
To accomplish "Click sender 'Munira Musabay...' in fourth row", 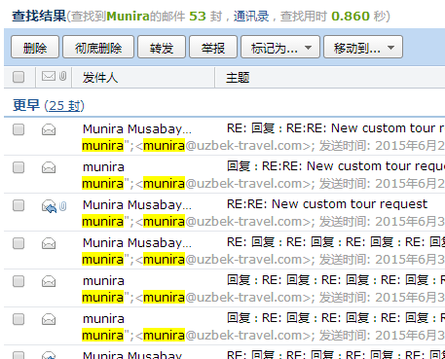I will click(137, 243).
